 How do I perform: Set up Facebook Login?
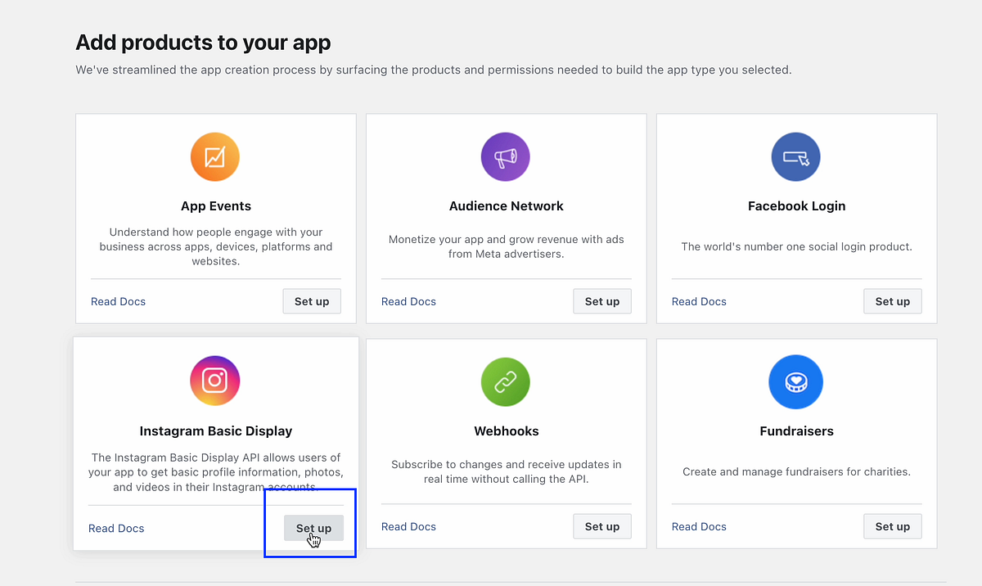892,301
